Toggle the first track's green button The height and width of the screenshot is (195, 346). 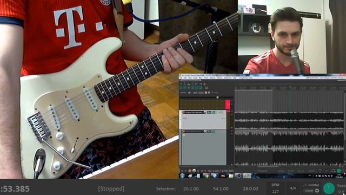point(214,112)
